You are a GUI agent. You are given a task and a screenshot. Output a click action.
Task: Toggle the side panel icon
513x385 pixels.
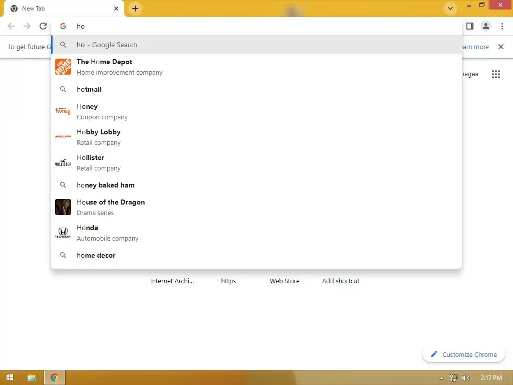[x=470, y=26]
